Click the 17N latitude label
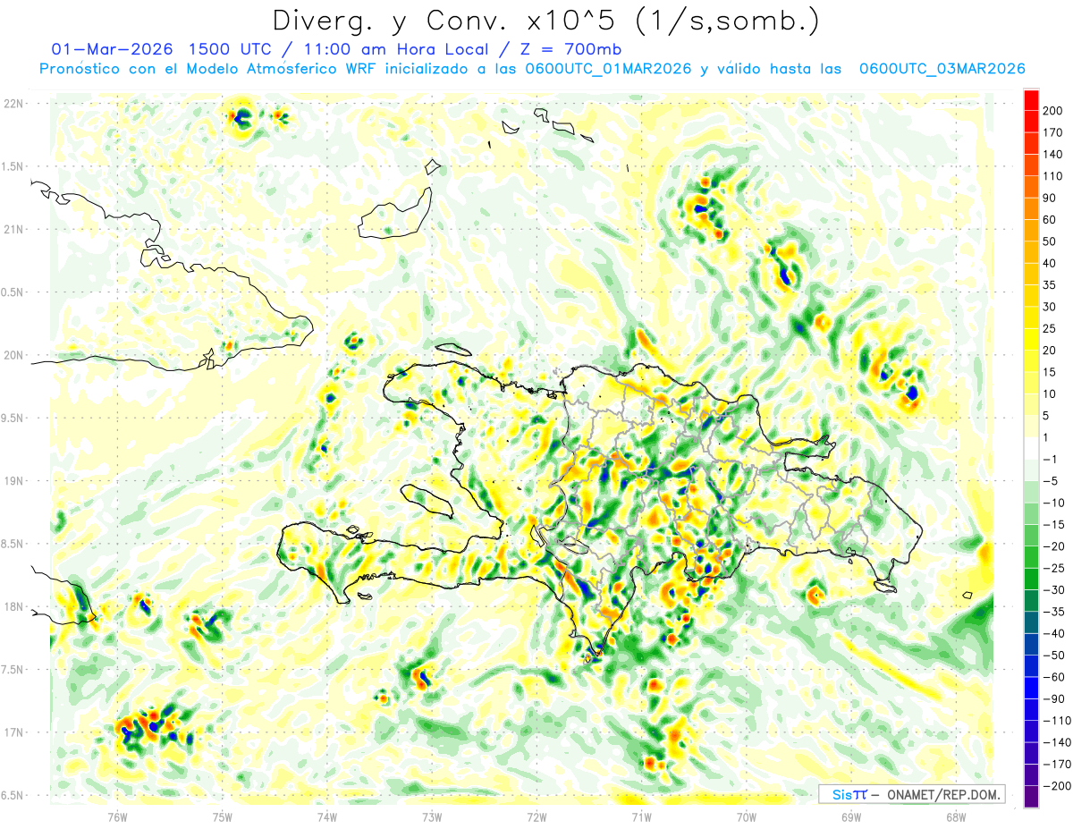This screenshot has height=829, width=1073. (x=13, y=732)
